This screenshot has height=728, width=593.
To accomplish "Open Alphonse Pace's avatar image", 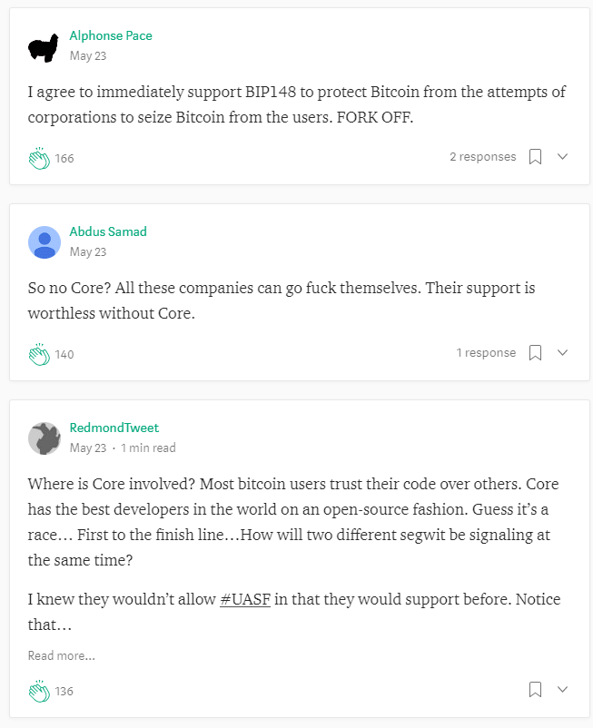I will 44,46.
